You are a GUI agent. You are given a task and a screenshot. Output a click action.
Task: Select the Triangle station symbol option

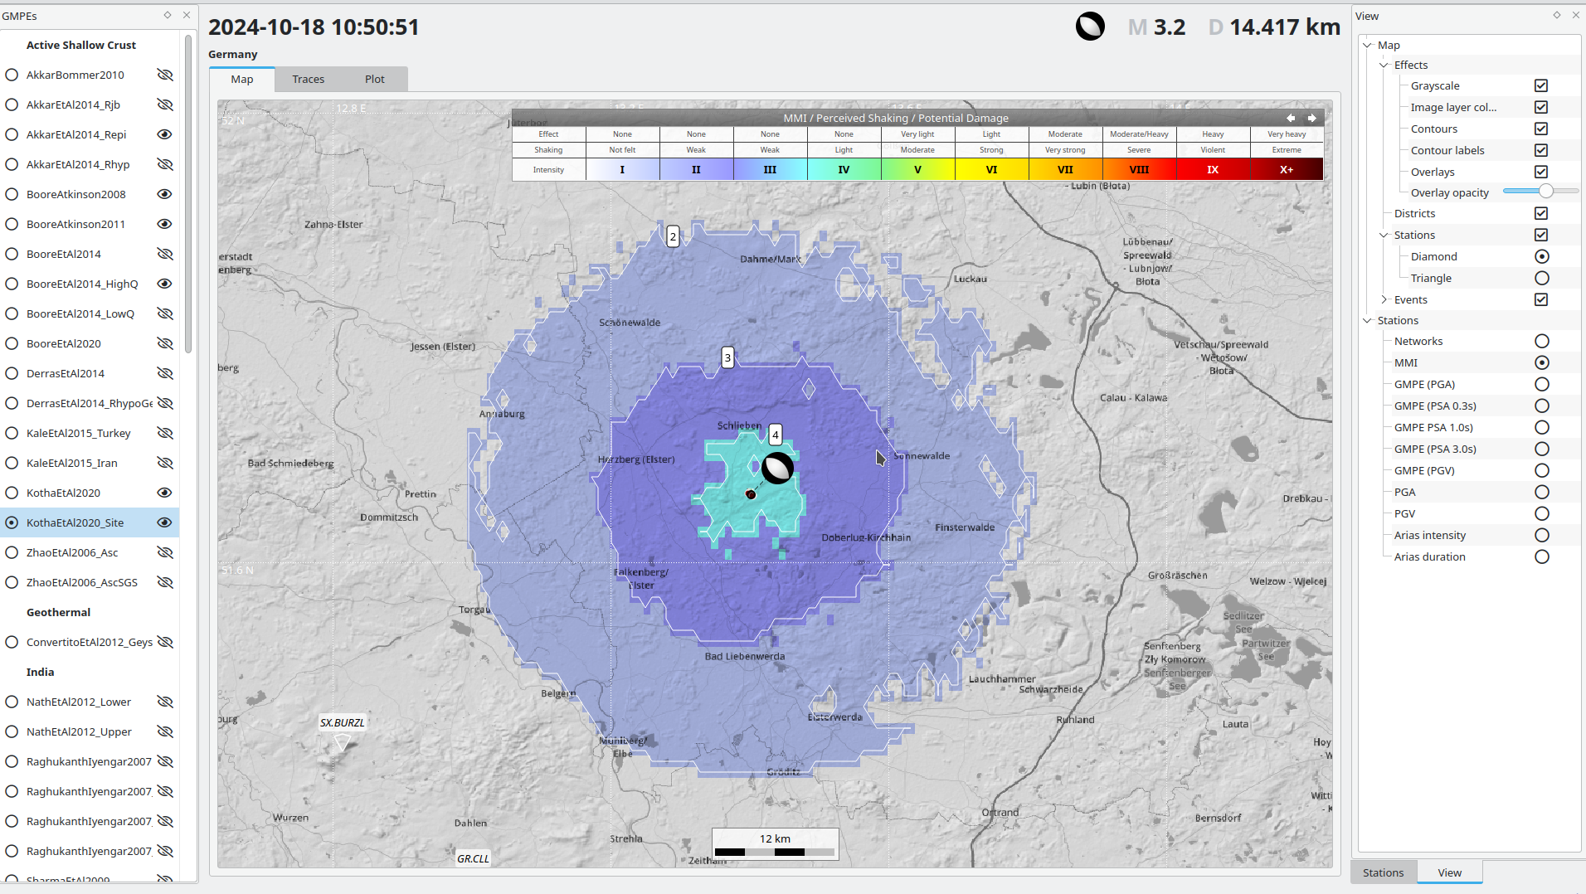(1541, 278)
